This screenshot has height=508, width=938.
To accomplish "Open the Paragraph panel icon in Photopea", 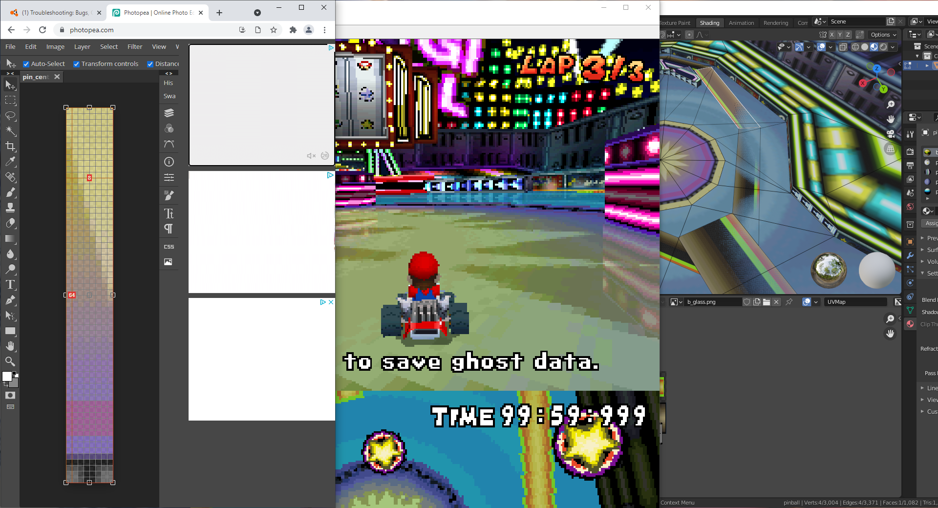I will pos(169,229).
